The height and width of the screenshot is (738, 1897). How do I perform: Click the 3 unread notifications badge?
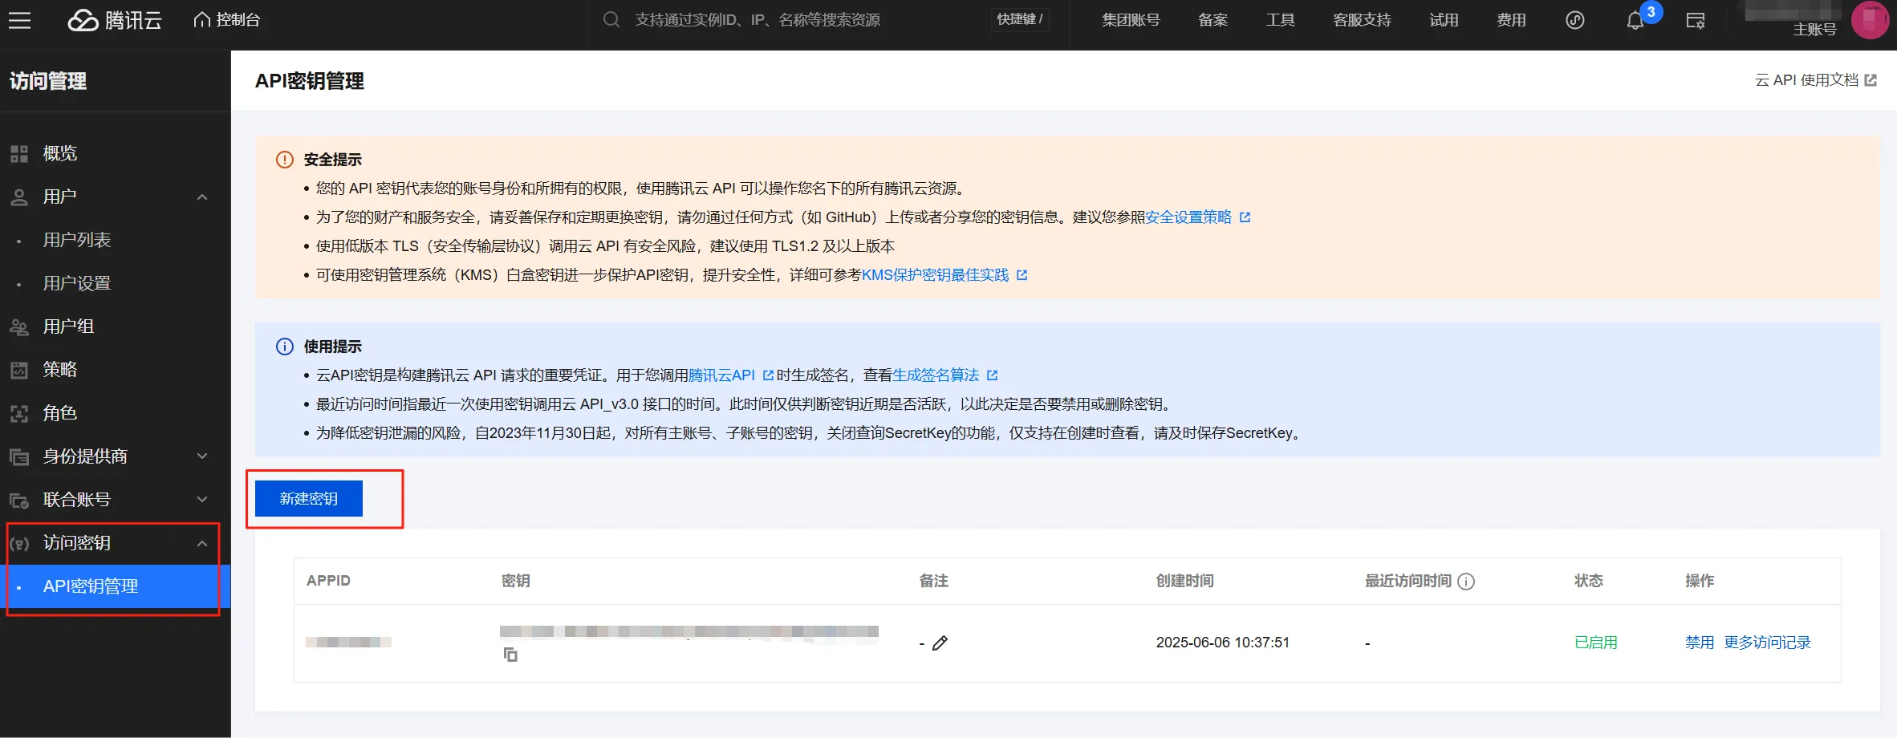1651,12
